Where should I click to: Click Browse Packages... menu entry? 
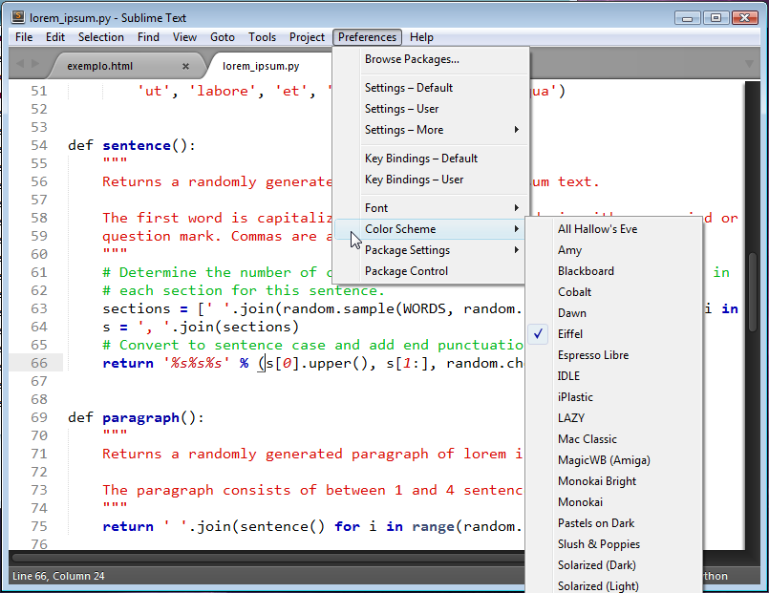coord(412,59)
